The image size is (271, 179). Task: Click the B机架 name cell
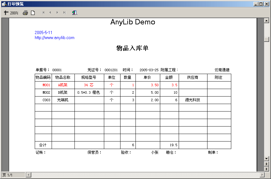coord(63,92)
